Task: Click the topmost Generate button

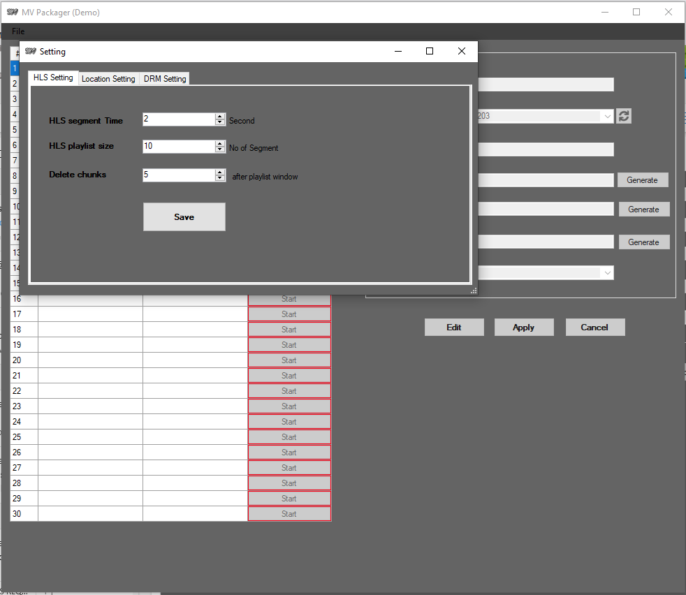Action: point(642,180)
